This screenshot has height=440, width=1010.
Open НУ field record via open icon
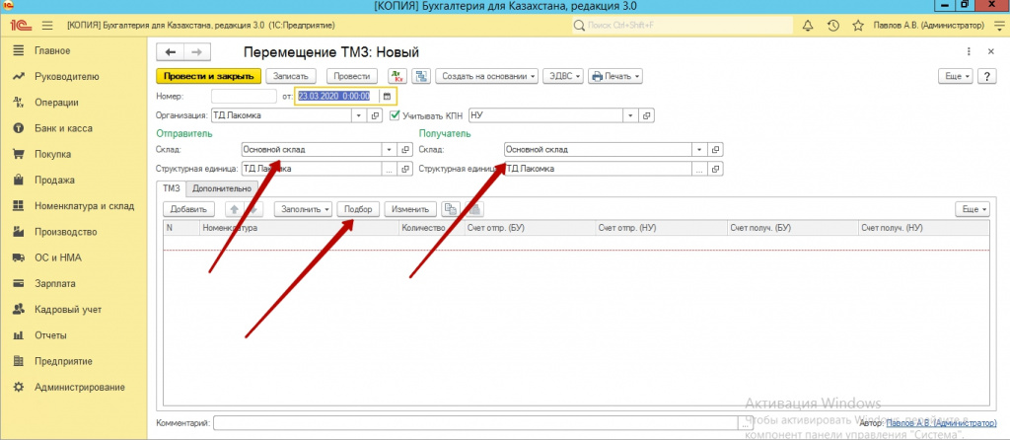tap(647, 116)
